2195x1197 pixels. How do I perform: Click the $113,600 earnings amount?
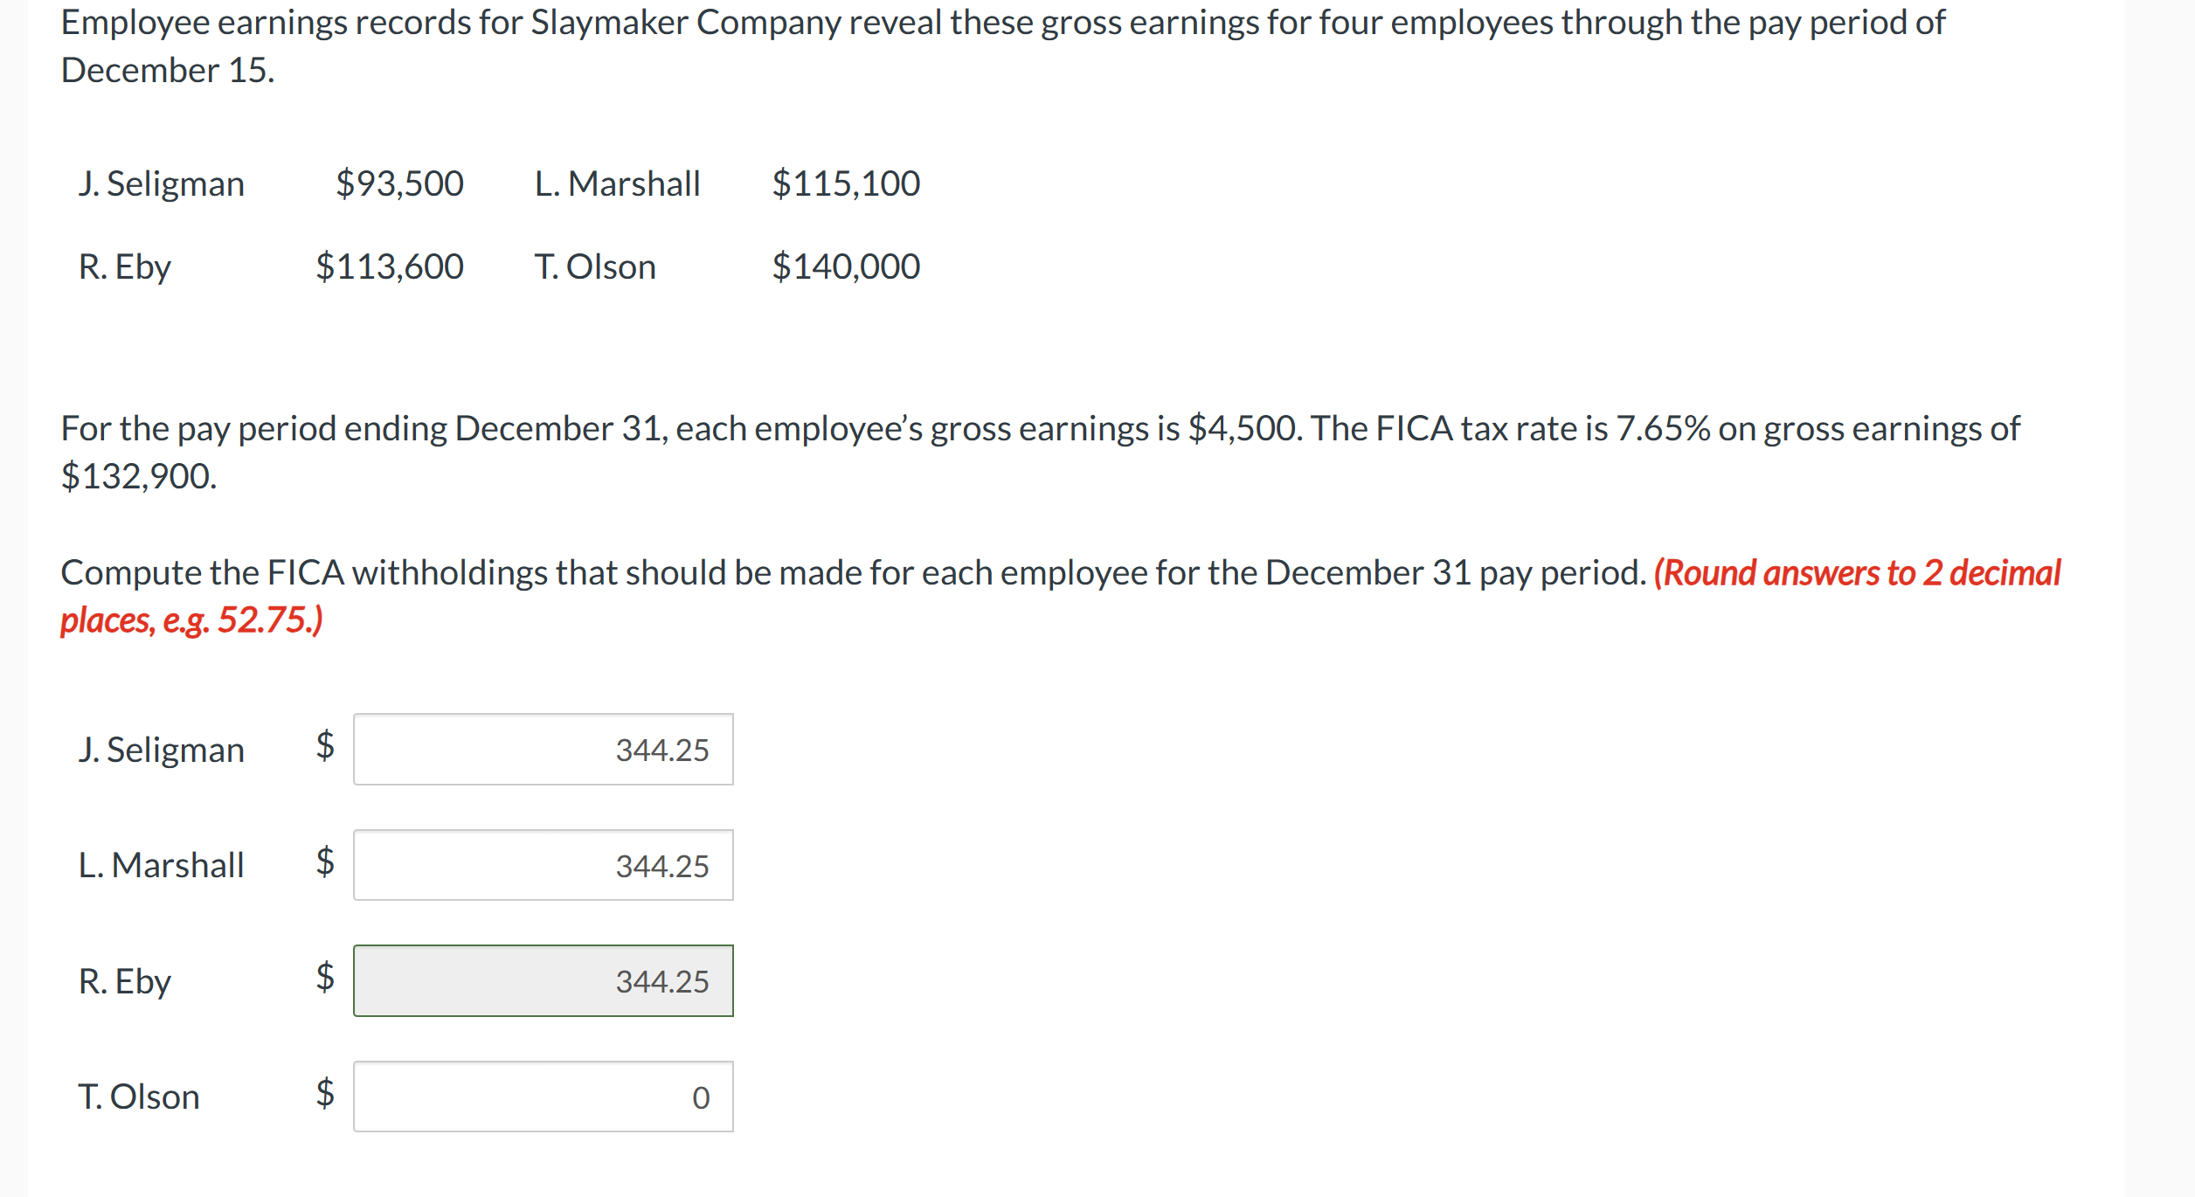tap(390, 266)
